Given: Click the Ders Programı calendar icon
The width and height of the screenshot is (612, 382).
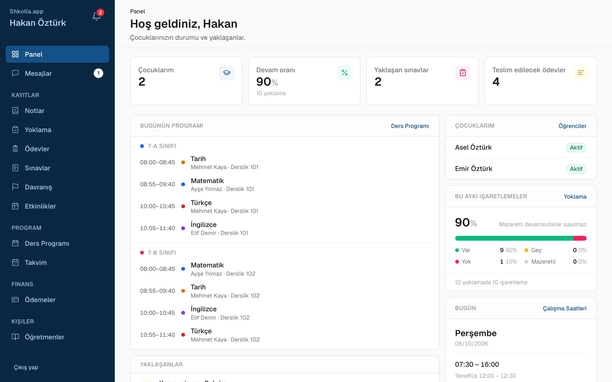Looking at the screenshot, I should coord(15,243).
